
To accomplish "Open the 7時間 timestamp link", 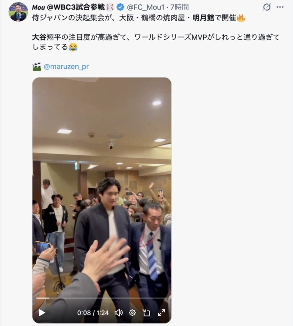I will click(x=180, y=7).
